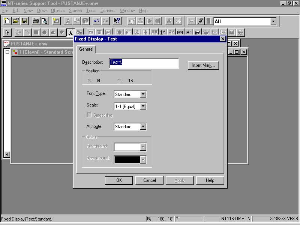Image resolution: width=300 pixels, height=225 pixels.
Task: Click the Apply button
Action: (180, 180)
